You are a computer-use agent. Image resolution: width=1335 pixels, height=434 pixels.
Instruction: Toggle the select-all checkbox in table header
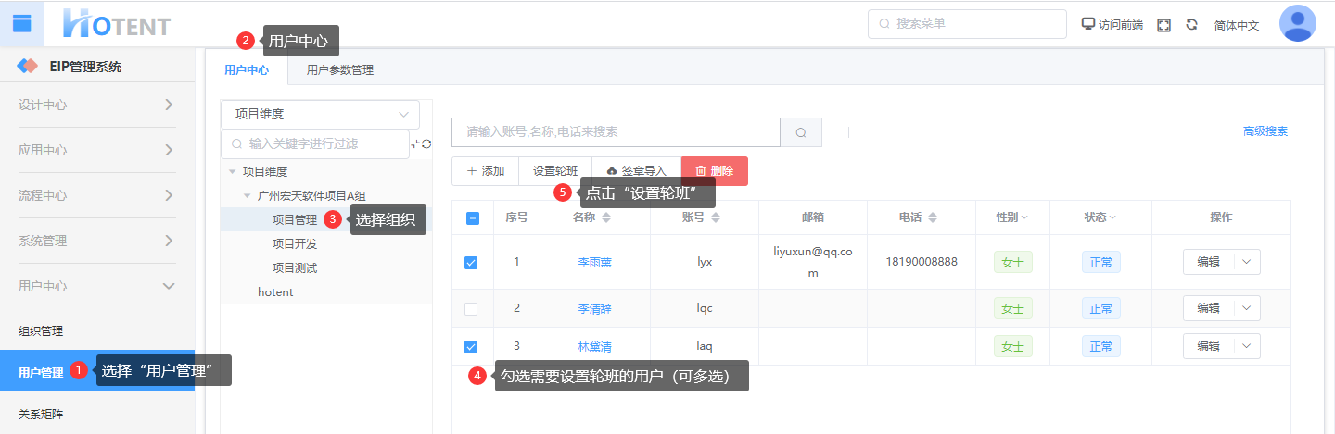coord(472,218)
